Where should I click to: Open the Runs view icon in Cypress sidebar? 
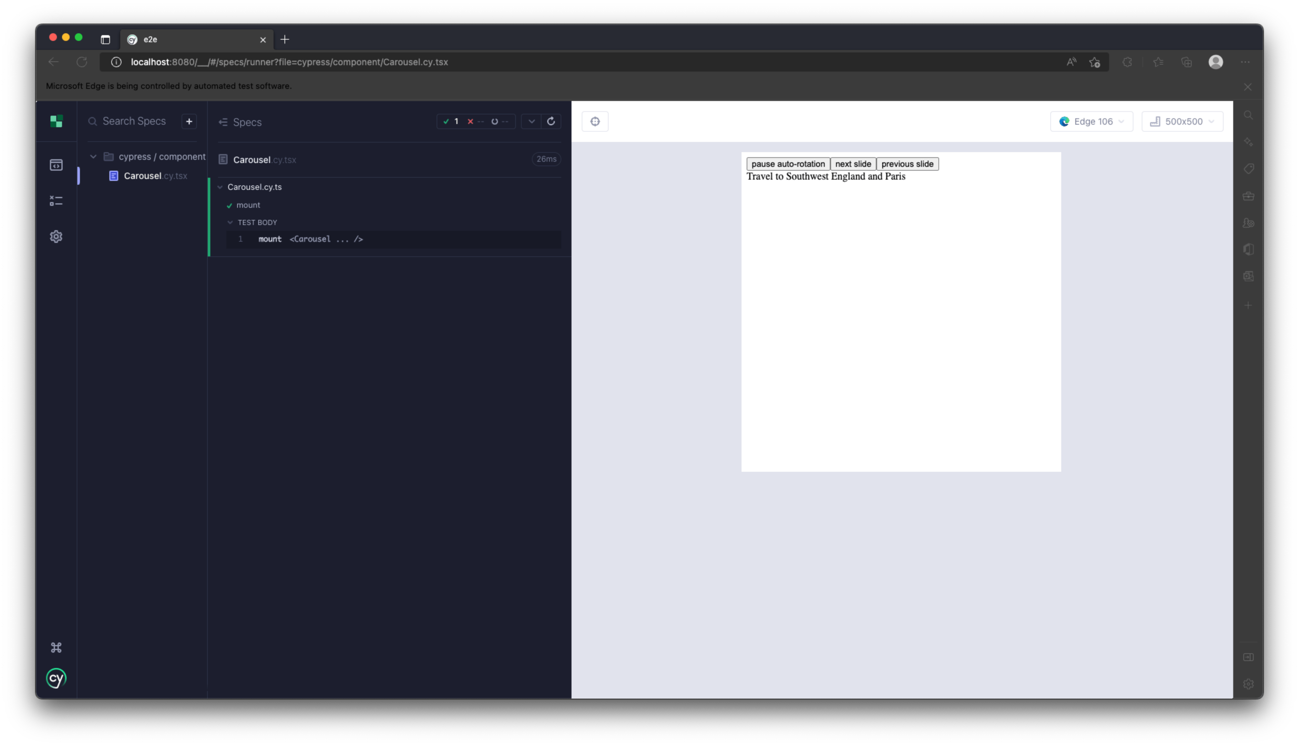click(x=56, y=200)
